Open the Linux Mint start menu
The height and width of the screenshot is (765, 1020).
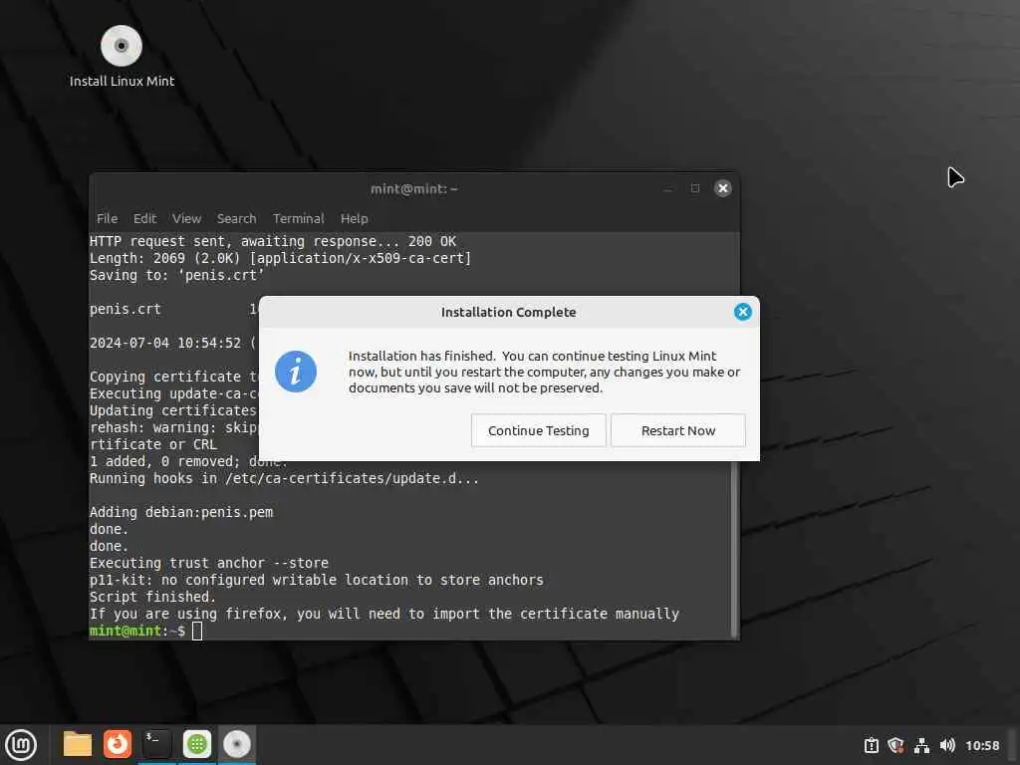(21, 745)
